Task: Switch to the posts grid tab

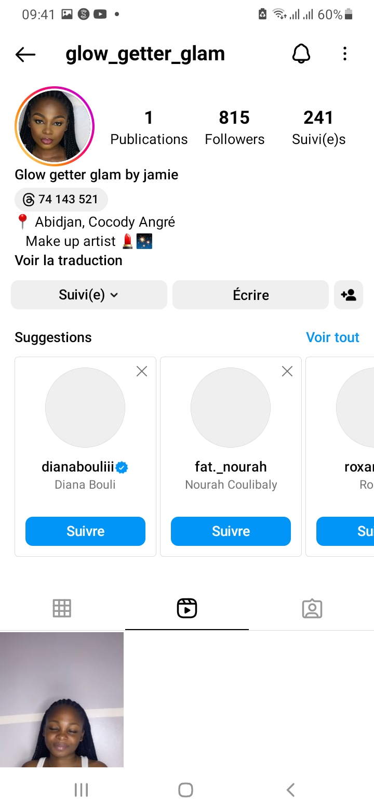Action: pos(62,608)
